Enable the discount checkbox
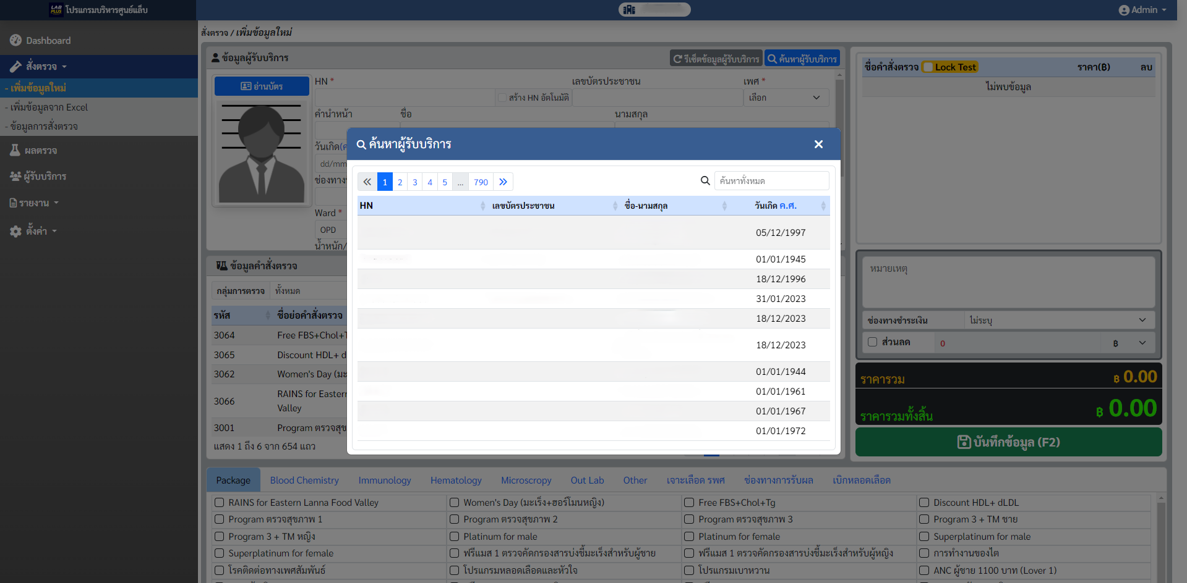This screenshot has width=1187, height=583. click(872, 342)
